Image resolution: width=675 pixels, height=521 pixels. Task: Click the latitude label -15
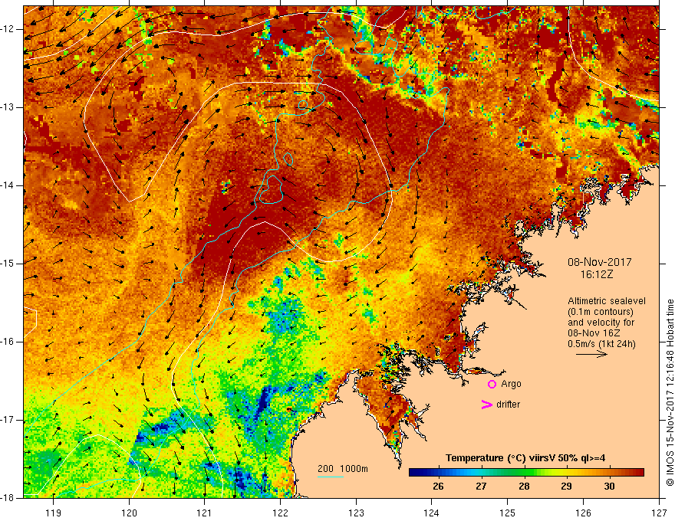[x=8, y=264]
